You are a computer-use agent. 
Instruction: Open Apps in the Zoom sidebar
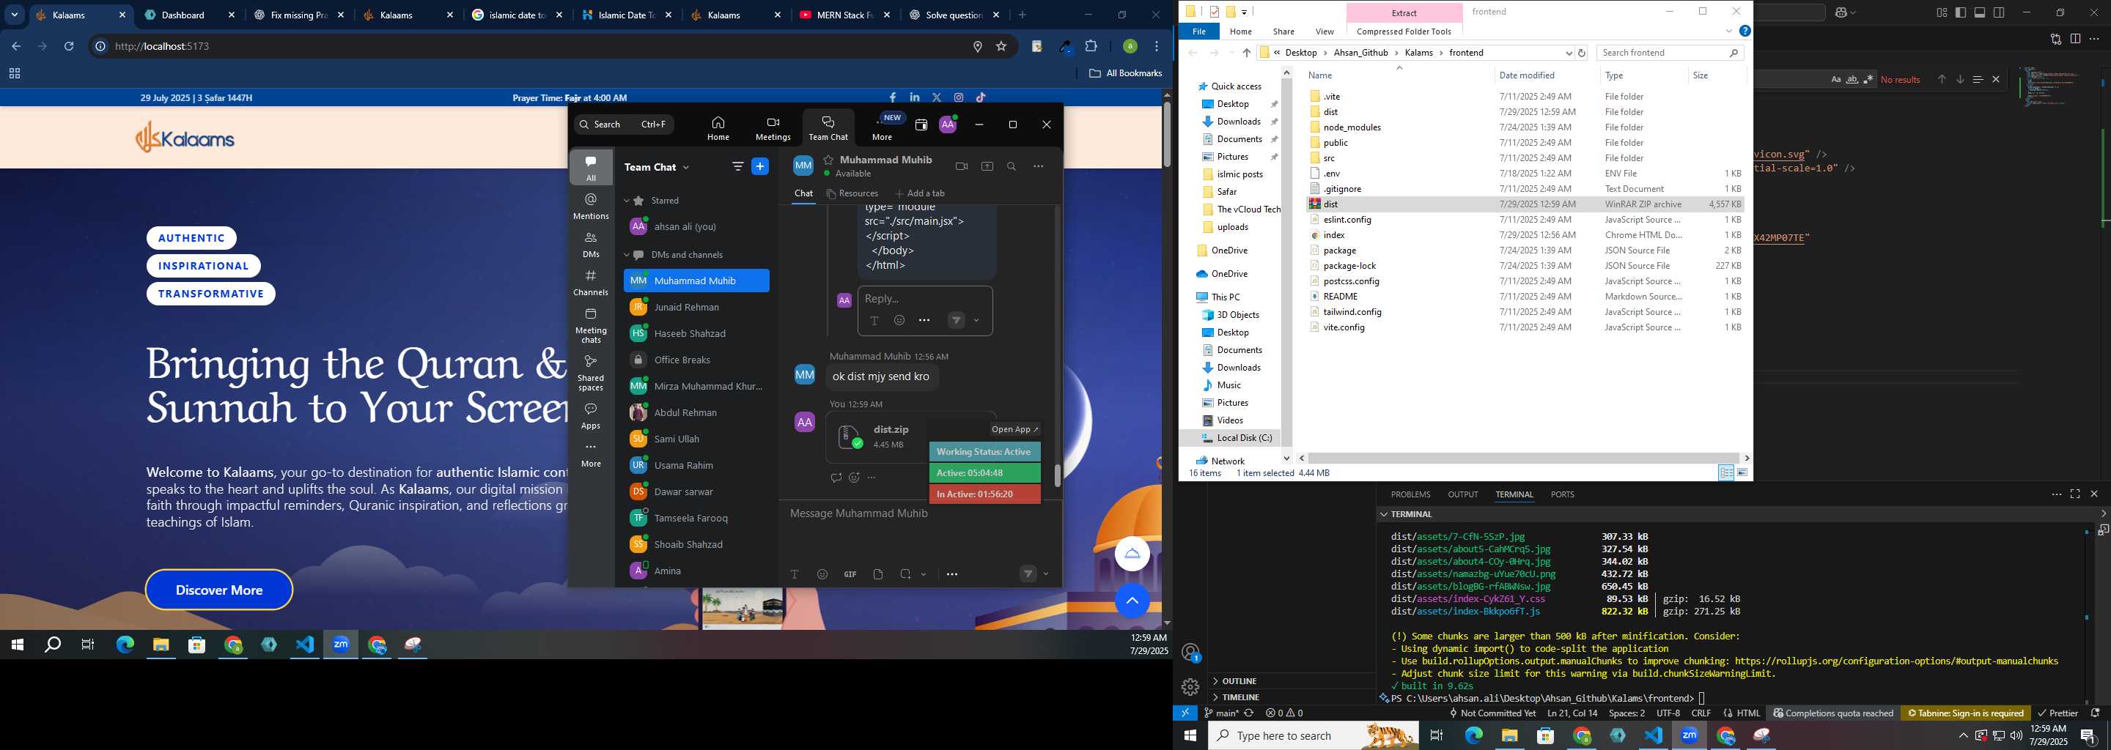pos(591,416)
